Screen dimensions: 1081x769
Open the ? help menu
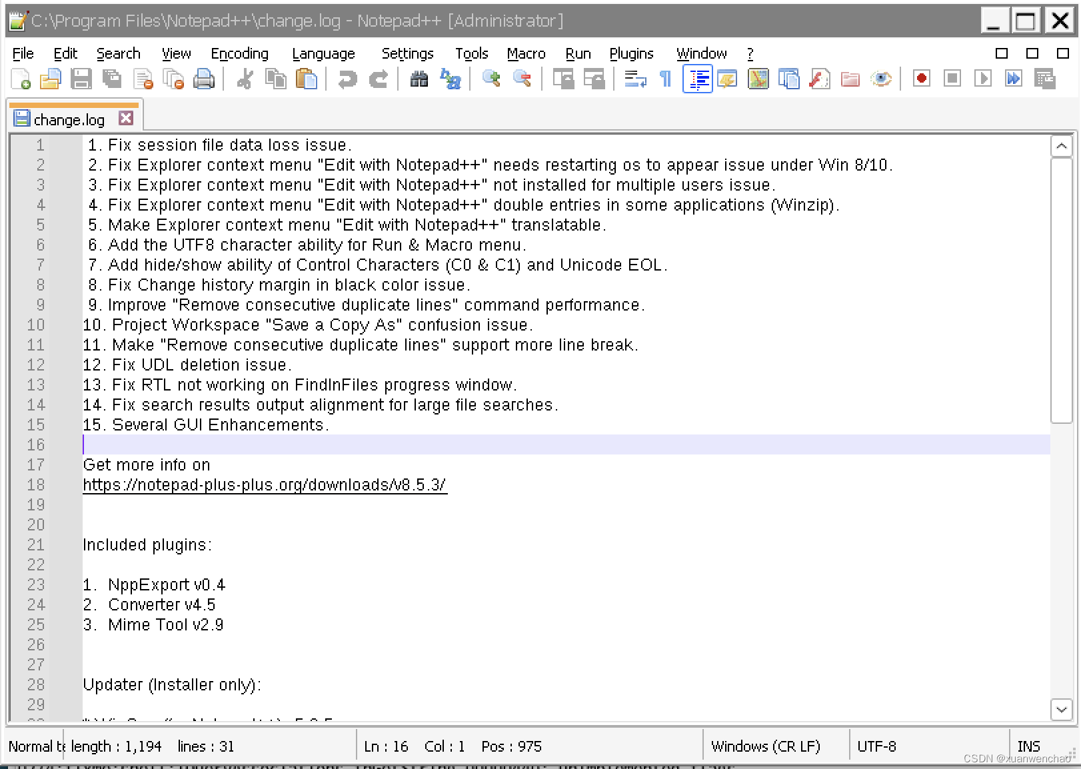pyautogui.click(x=750, y=53)
